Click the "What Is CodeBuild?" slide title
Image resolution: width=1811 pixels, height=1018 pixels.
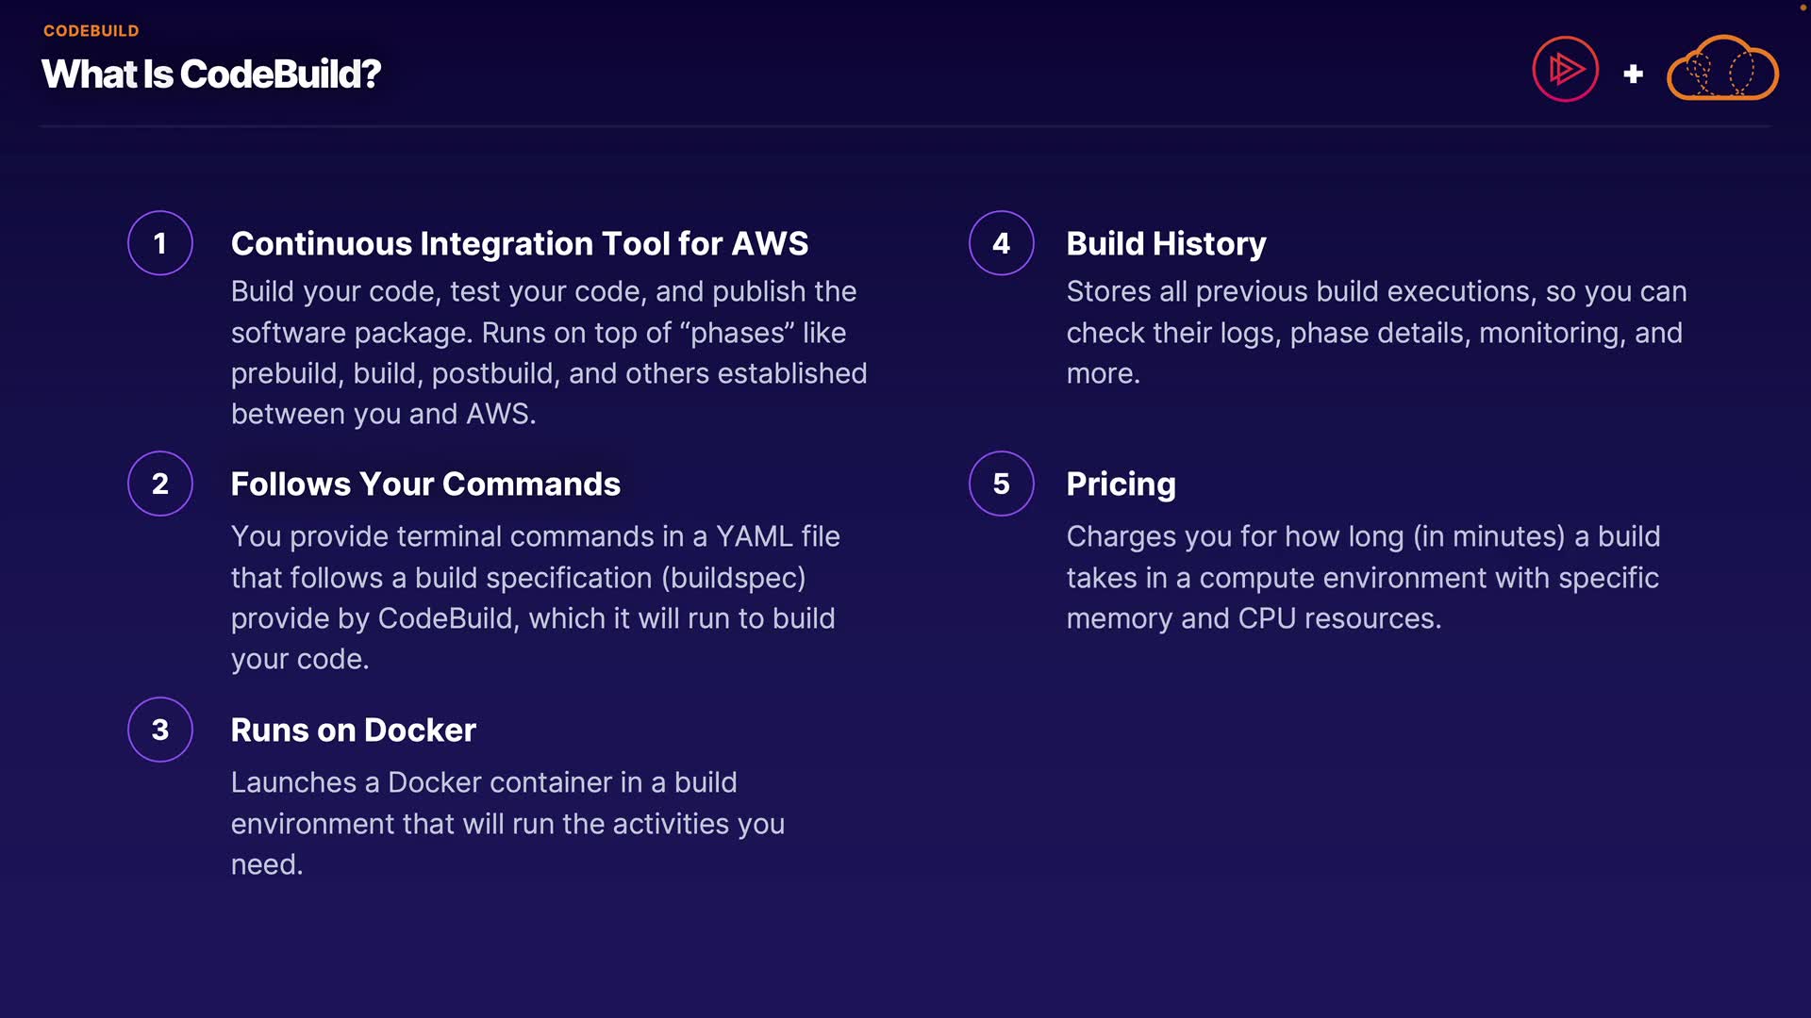click(x=211, y=74)
